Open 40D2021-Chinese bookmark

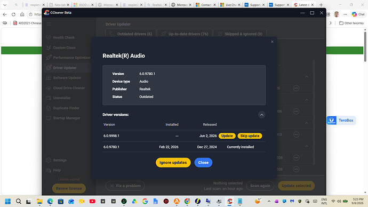click(x=27, y=23)
